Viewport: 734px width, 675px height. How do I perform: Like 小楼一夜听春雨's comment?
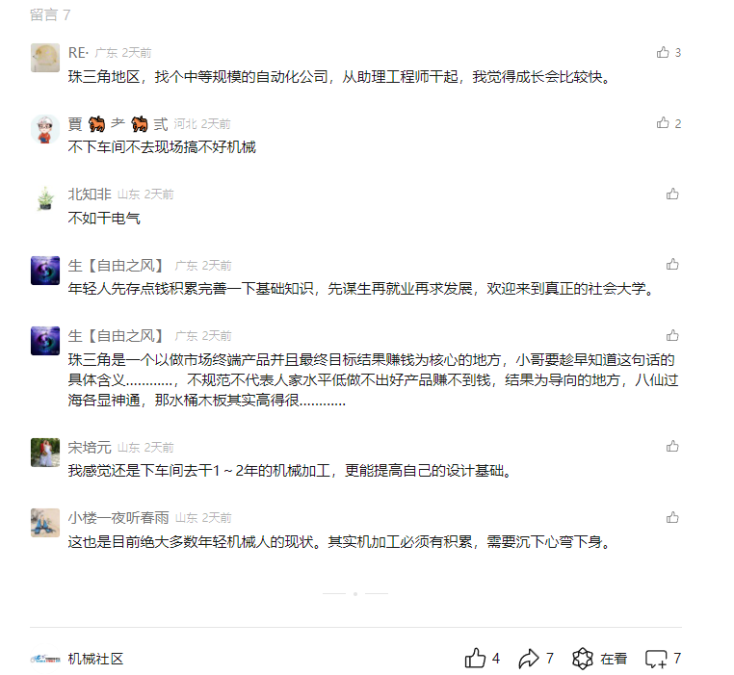point(672,517)
